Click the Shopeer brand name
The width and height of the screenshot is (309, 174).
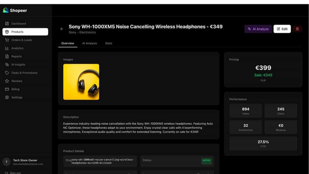pyautogui.click(x=18, y=10)
